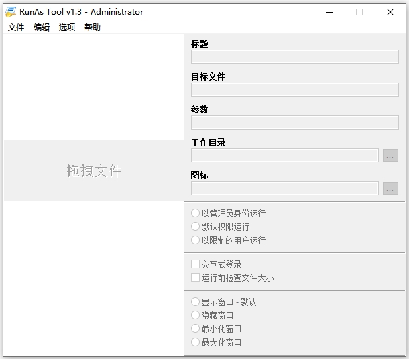This screenshot has height=359, width=409.
Task: Enable the 交互式登录 checkbox
Action: click(x=195, y=264)
